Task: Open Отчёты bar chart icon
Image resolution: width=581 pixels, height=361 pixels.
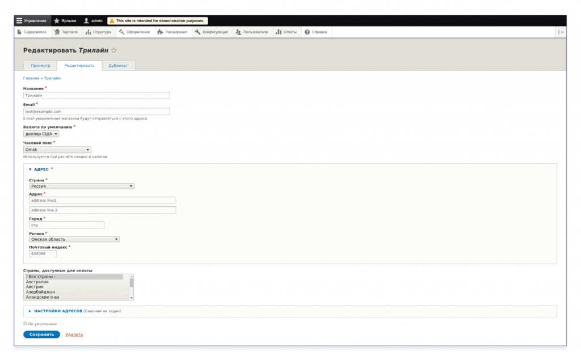Action: point(278,32)
